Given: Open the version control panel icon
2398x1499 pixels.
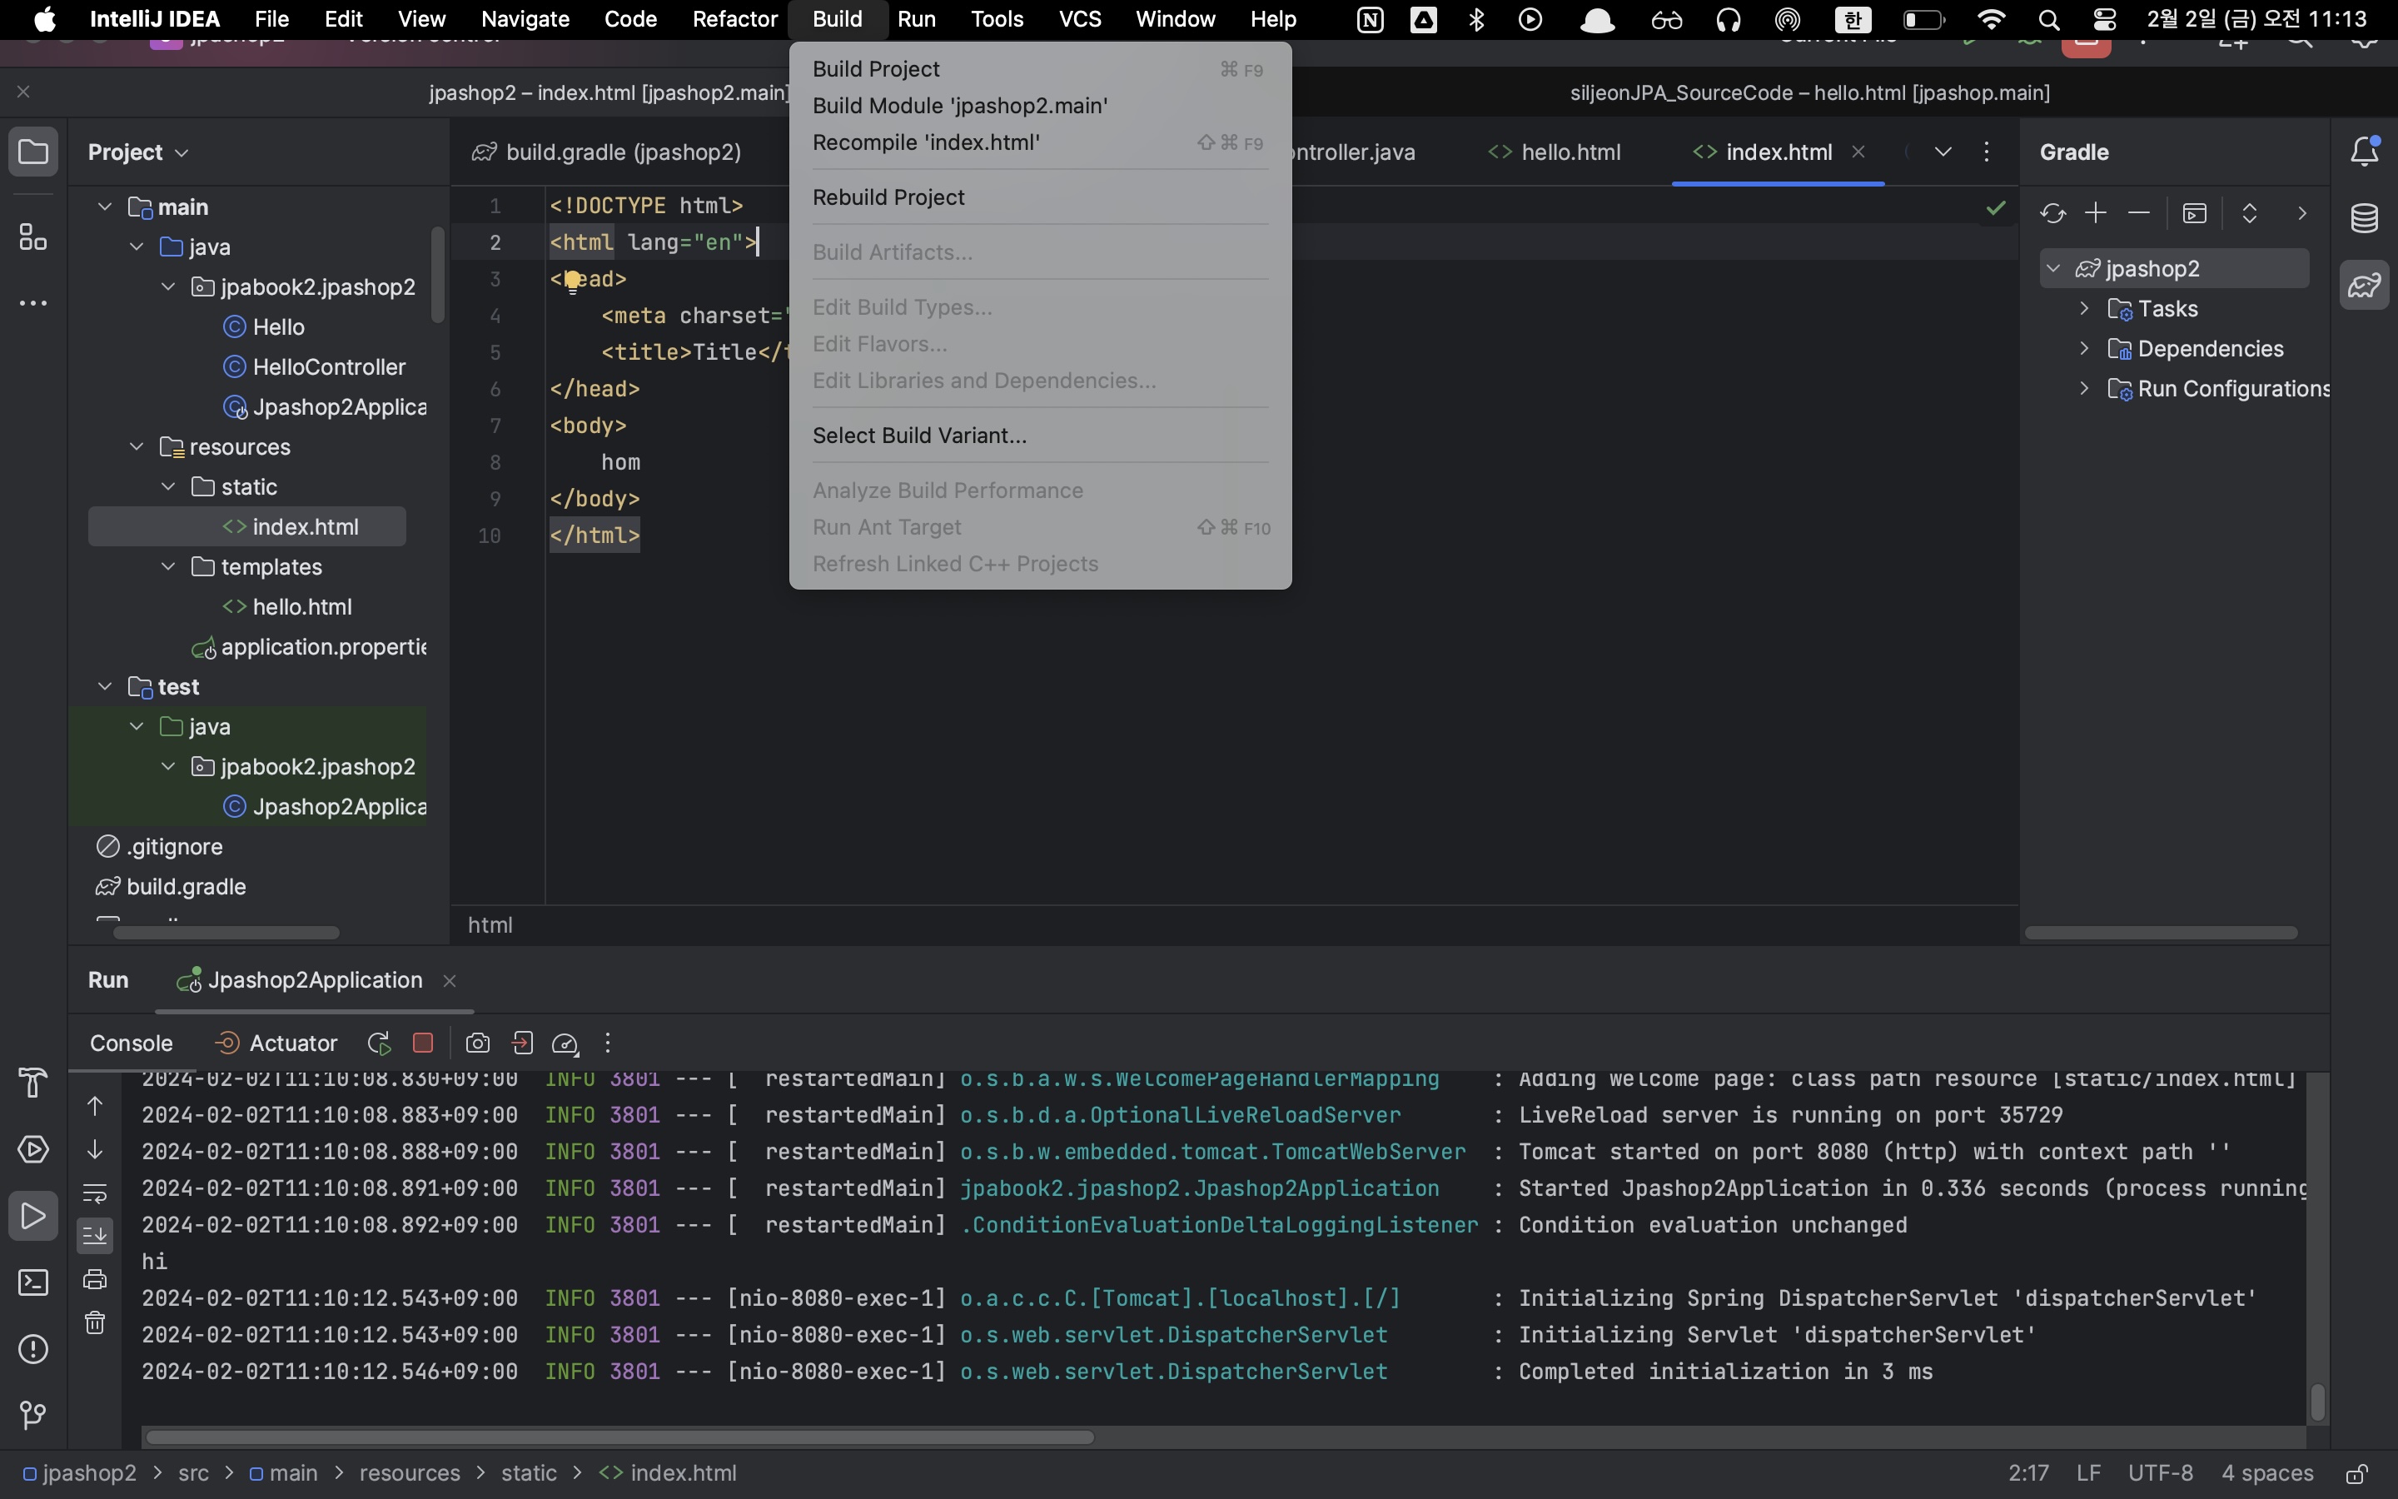Looking at the screenshot, I should pyautogui.click(x=32, y=1415).
